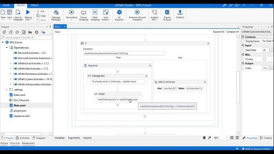This screenshot has width=274, height=154.
Task: Click Expand All link
Action: click(x=218, y=32)
